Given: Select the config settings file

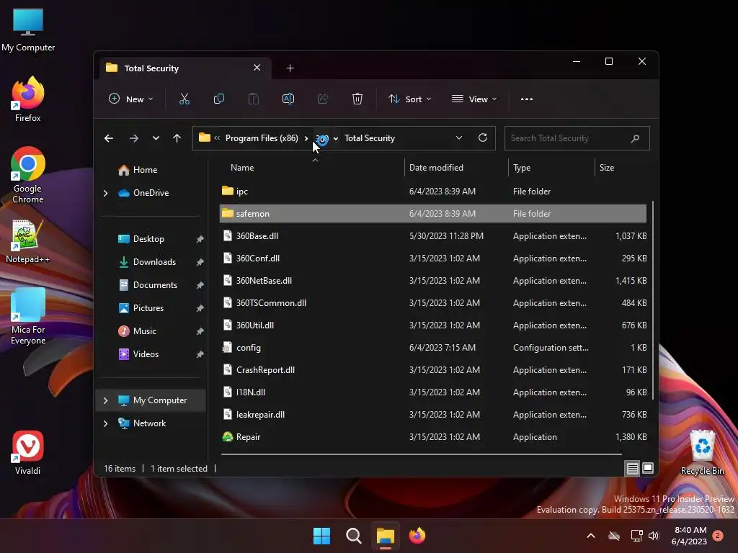Looking at the screenshot, I should click(433, 348).
